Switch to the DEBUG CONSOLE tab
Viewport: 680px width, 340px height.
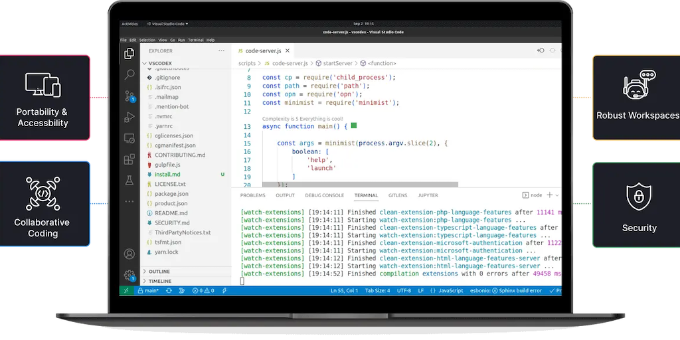pos(324,195)
